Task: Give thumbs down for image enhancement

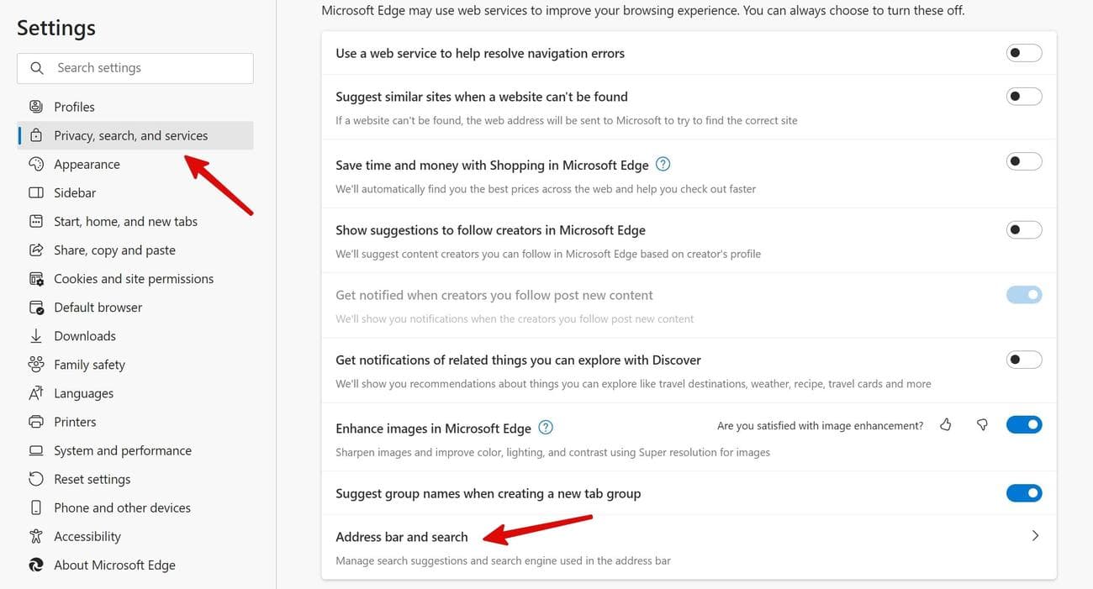Action: [x=982, y=425]
